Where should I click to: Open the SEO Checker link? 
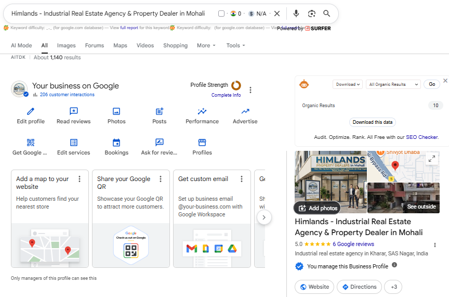click(422, 137)
